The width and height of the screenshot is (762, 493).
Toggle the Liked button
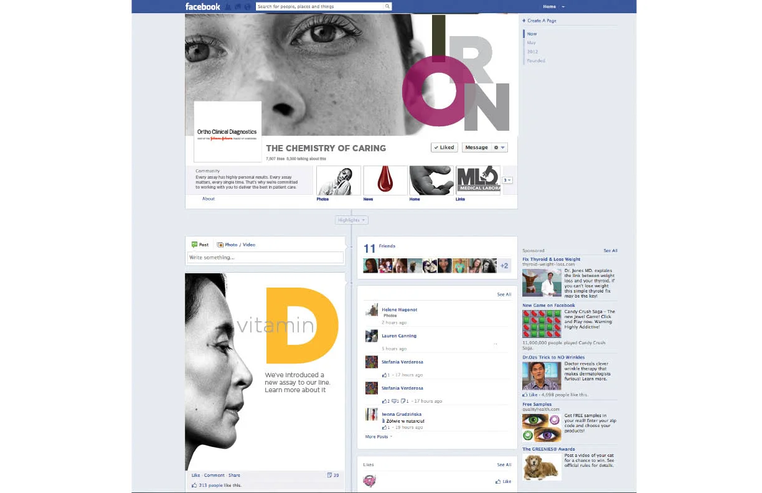coord(444,148)
